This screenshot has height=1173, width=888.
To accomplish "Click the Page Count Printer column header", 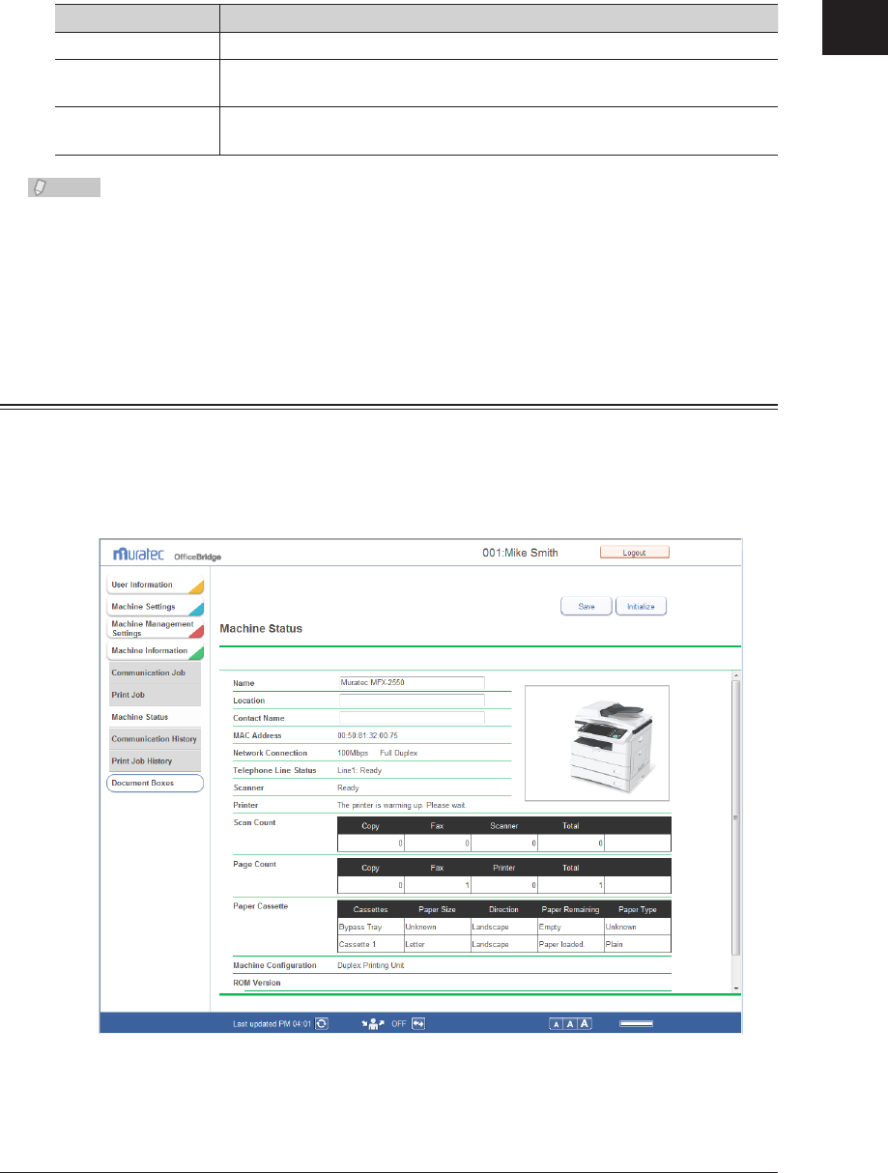I will point(504,866).
